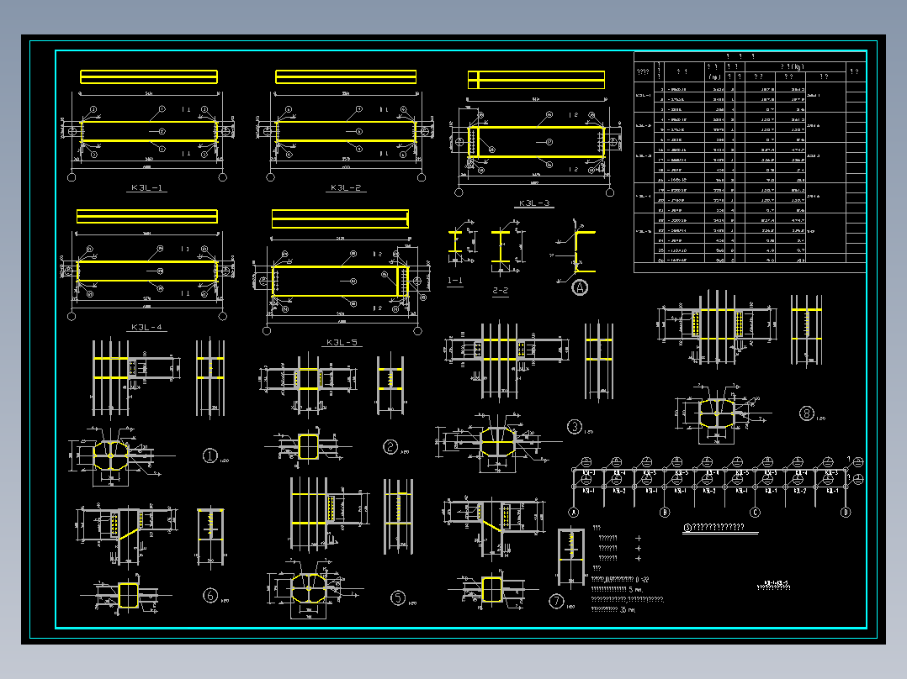Select grid axis bubble A in layout plan

[x=574, y=512]
